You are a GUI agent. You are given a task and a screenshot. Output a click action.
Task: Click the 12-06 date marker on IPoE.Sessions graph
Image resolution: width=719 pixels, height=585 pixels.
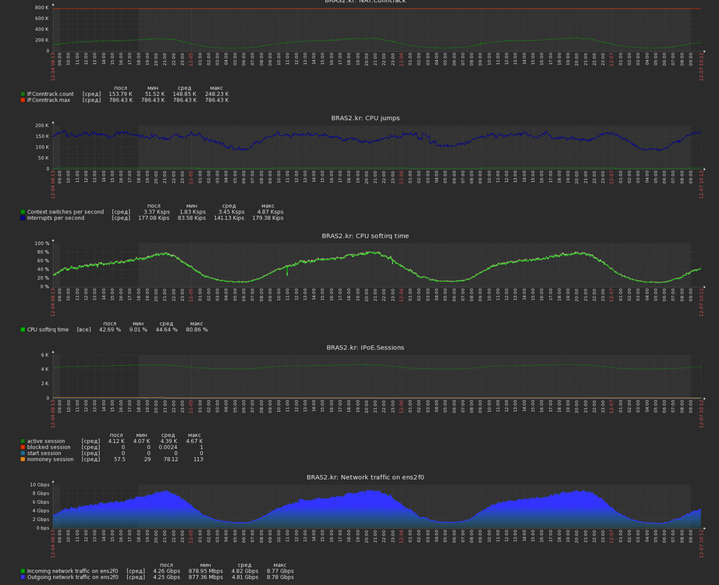tap(401, 411)
